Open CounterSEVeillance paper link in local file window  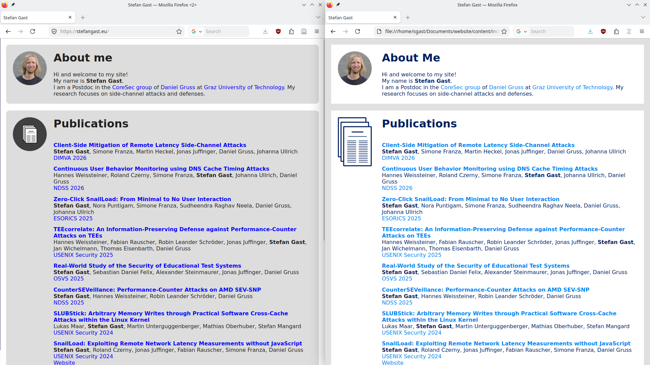click(485, 290)
